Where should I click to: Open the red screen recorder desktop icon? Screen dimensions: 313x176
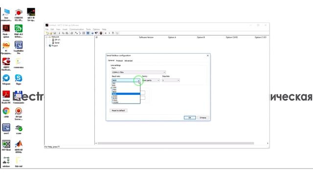(x=19, y=113)
